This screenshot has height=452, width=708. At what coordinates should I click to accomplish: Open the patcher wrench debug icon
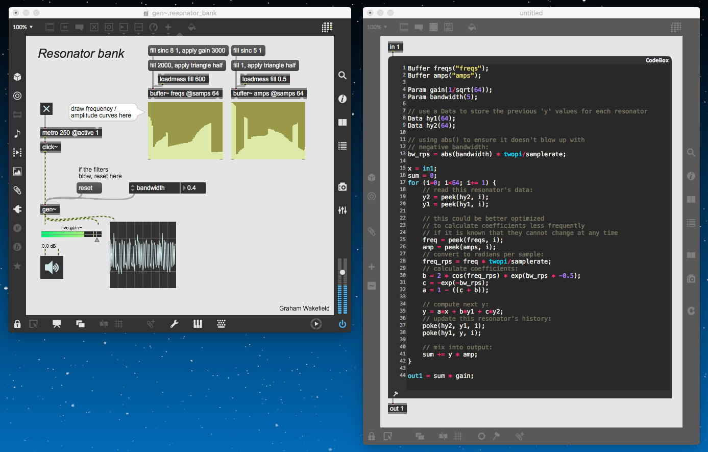coord(174,324)
